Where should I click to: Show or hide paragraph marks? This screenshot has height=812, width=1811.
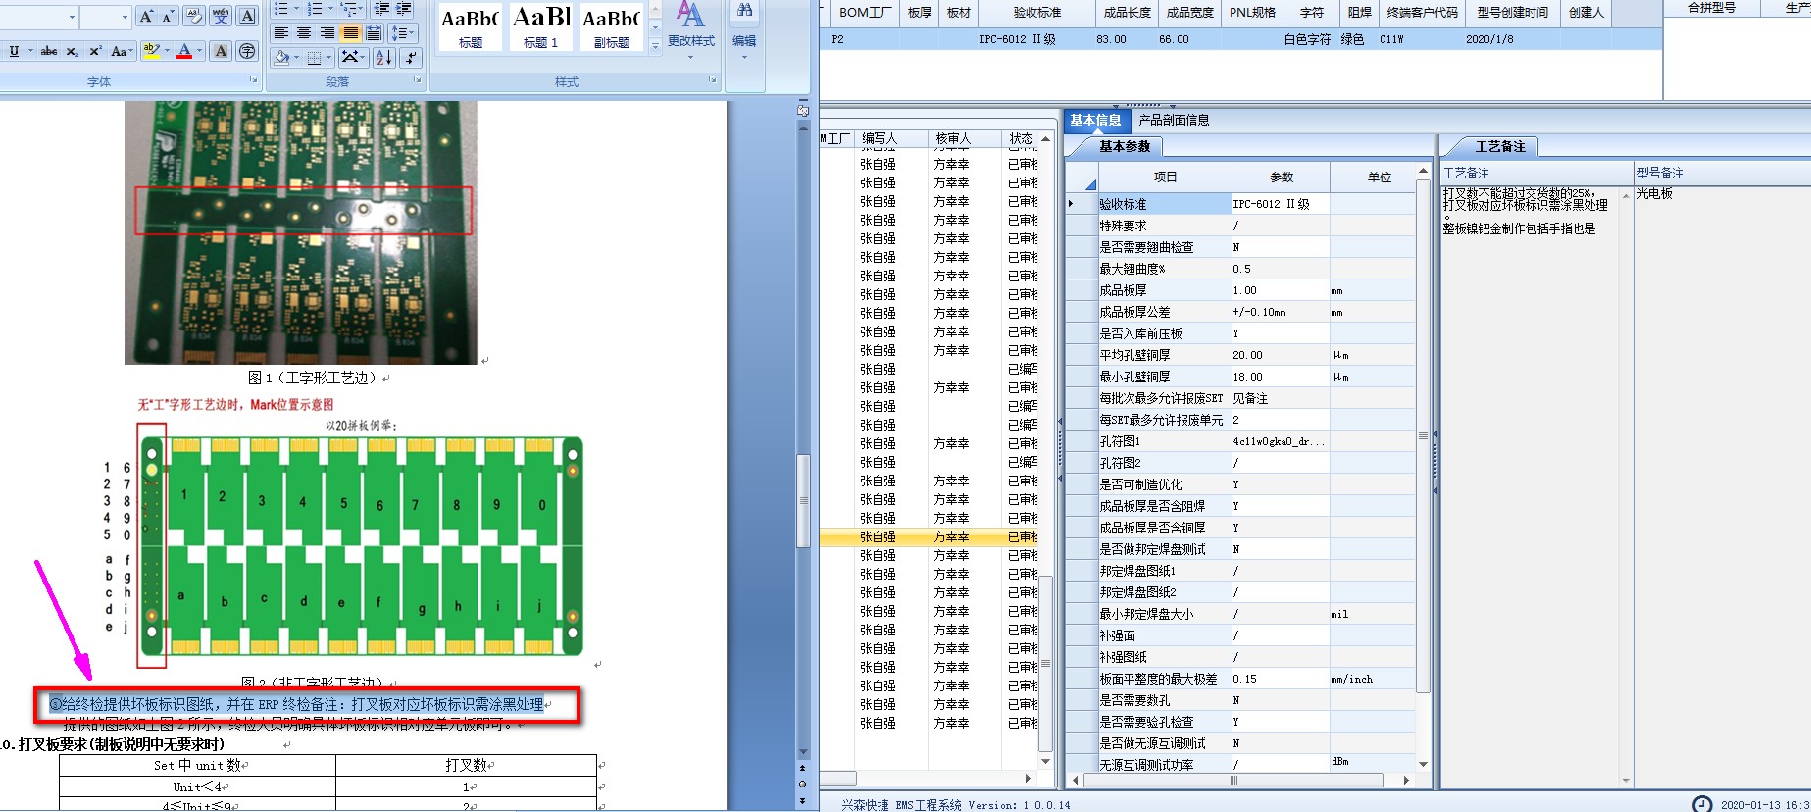coord(411,58)
